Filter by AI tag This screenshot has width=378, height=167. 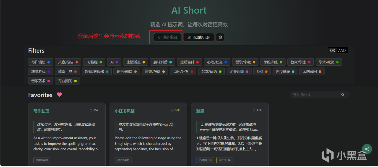tap(114, 62)
